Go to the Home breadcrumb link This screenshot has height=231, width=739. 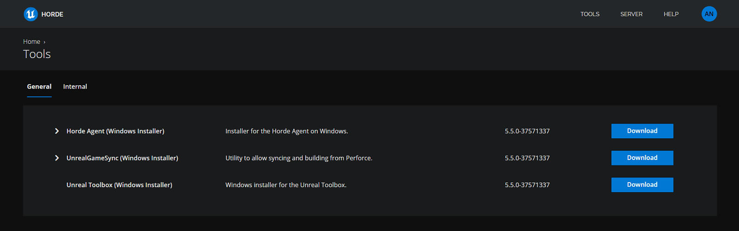coord(31,41)
